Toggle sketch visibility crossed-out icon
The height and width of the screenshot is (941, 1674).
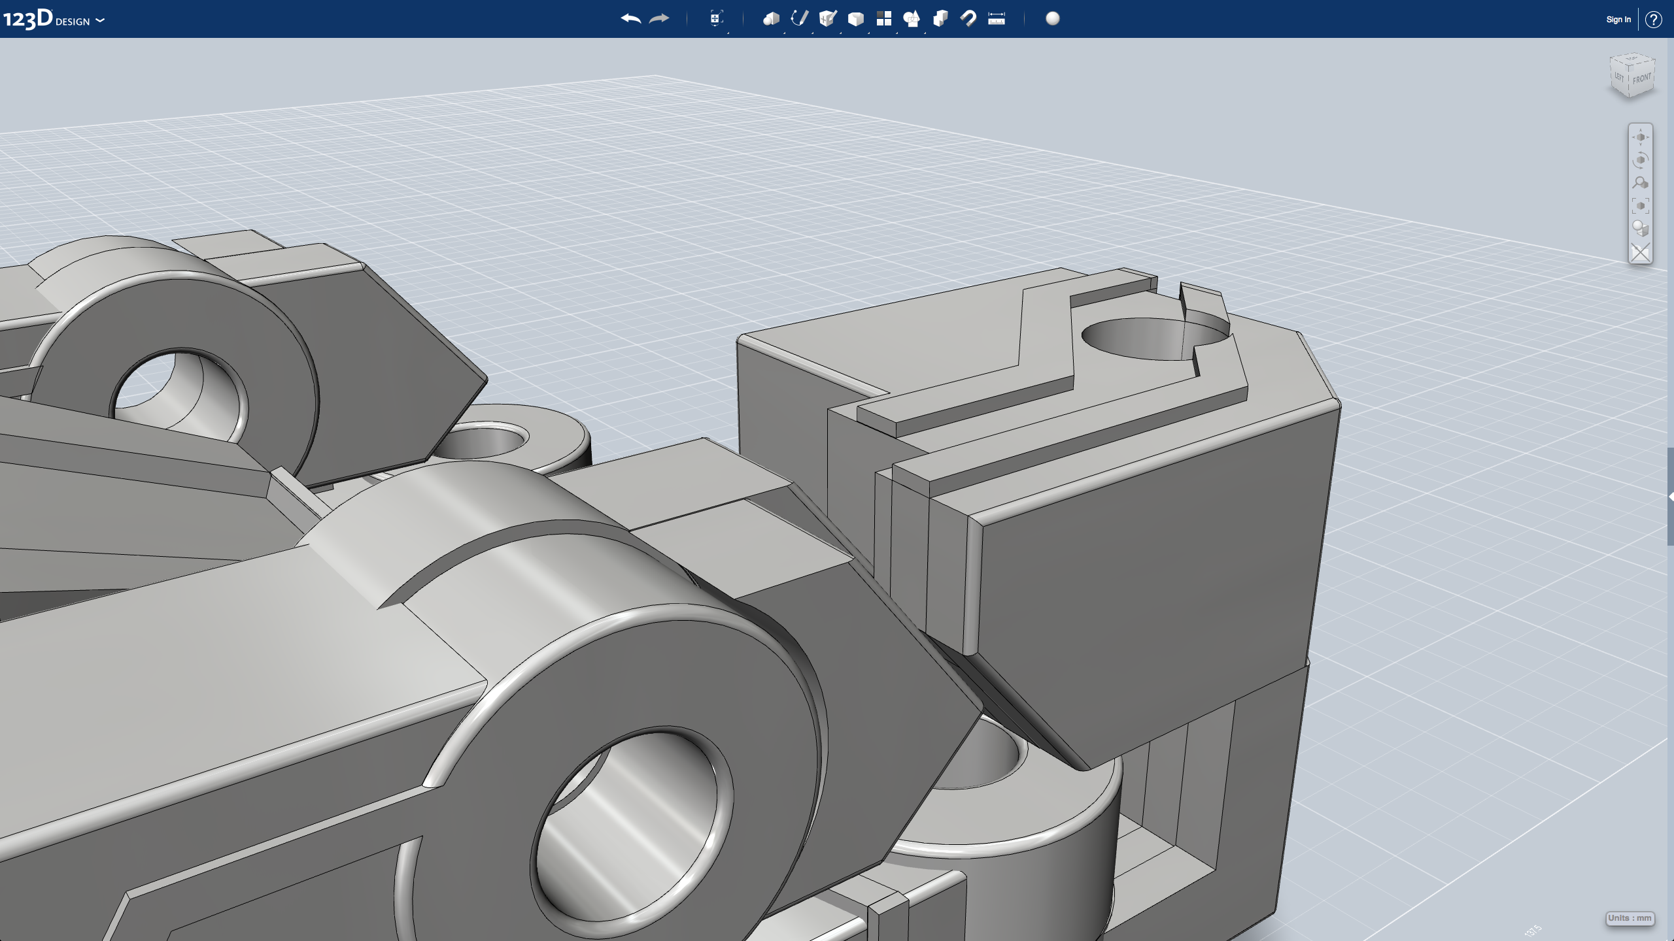1641,252
